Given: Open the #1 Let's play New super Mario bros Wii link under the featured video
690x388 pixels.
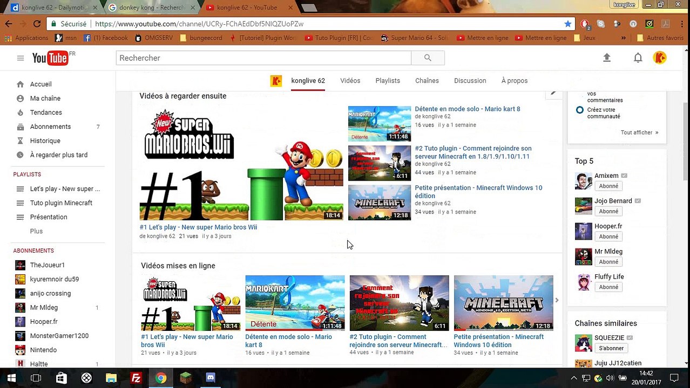Looking at the screenshot, I should click(198, 227).
